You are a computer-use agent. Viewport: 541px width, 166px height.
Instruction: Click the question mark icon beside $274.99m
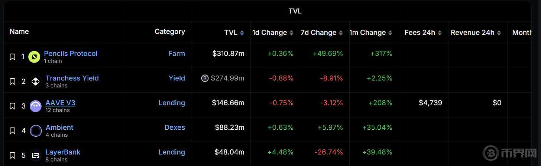[205, 78]
